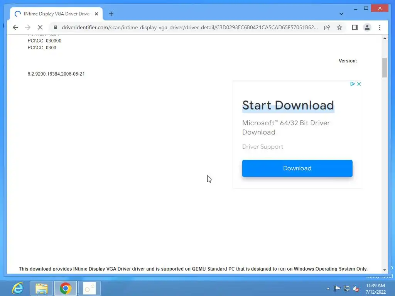Minimize the Chrome window

coord(355,8)
